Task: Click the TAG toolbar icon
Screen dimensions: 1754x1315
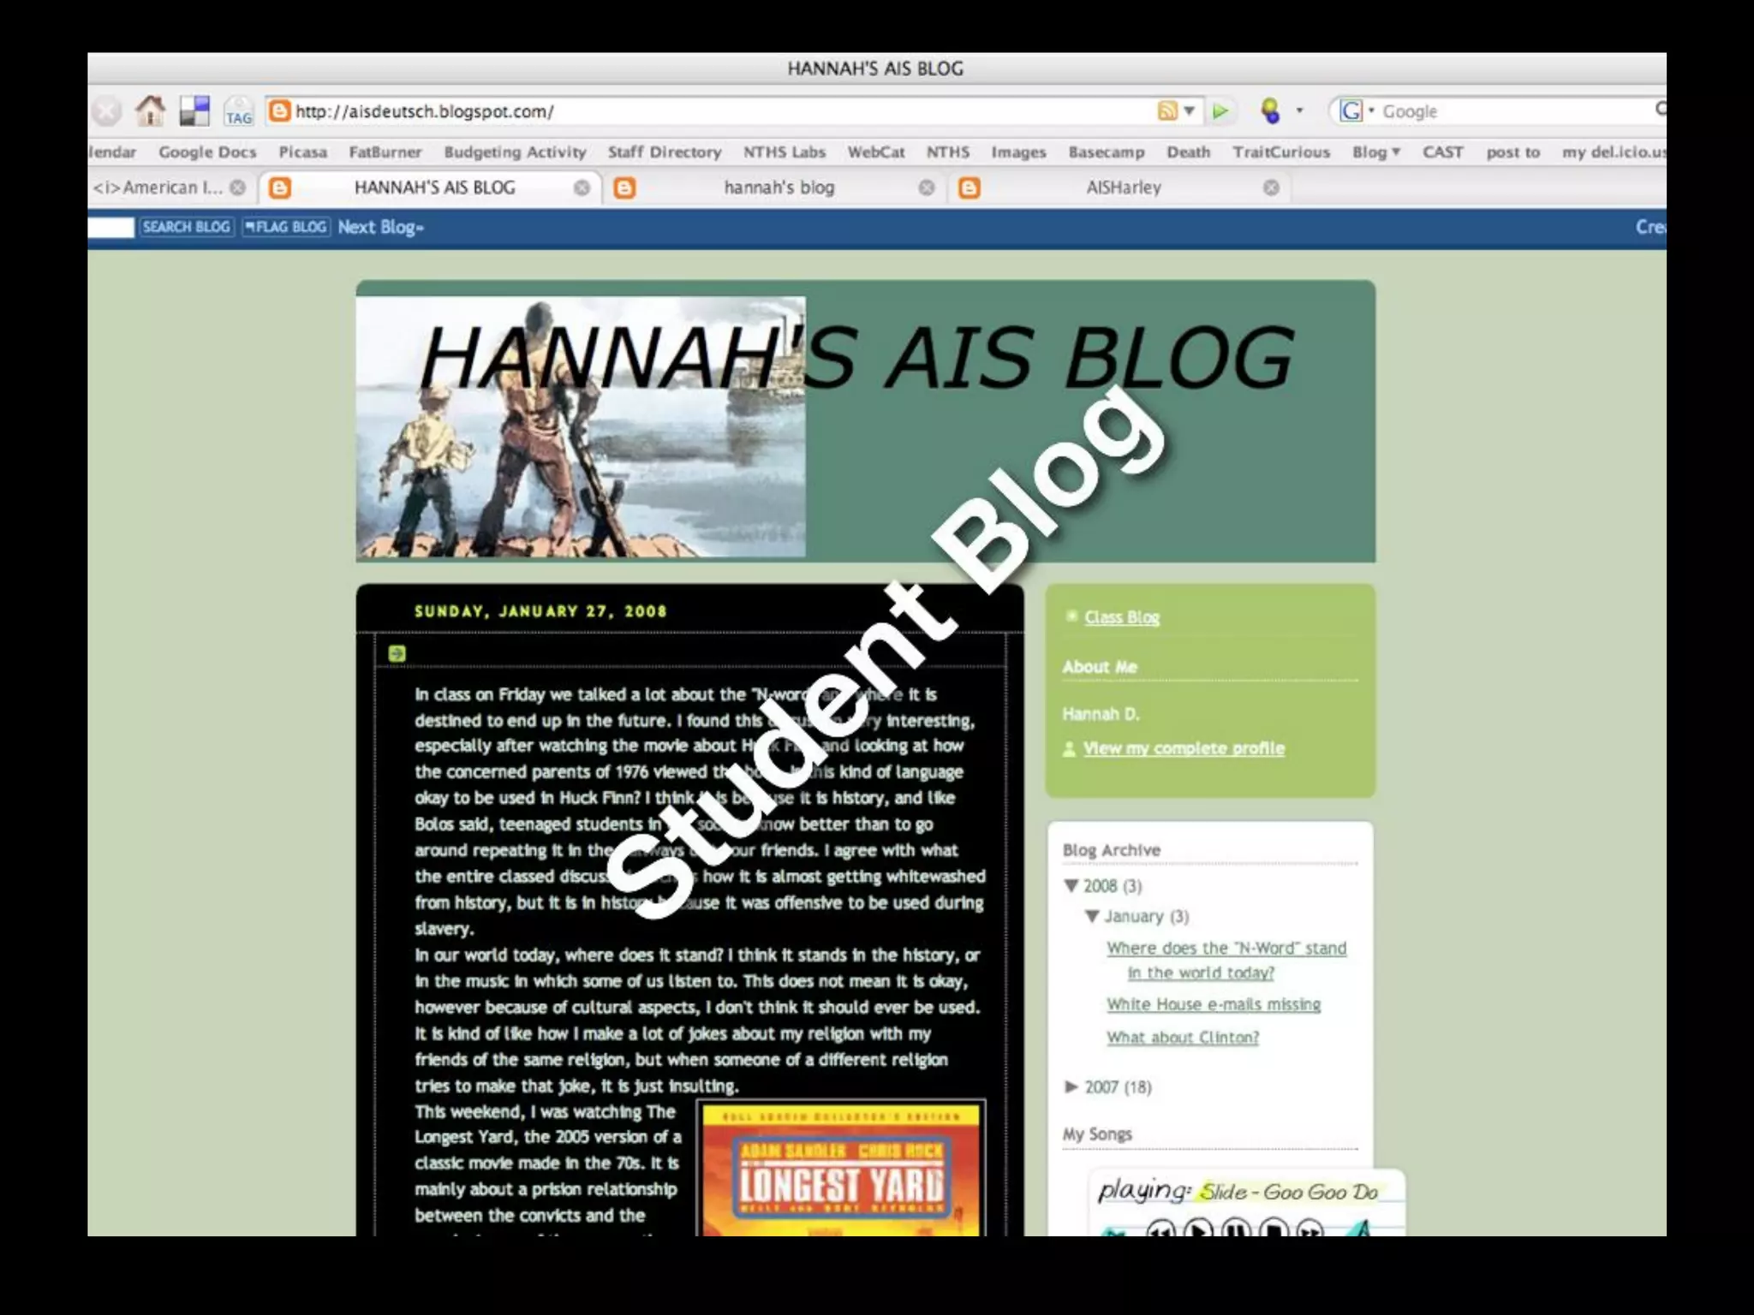Action: [x=239, y=112]
